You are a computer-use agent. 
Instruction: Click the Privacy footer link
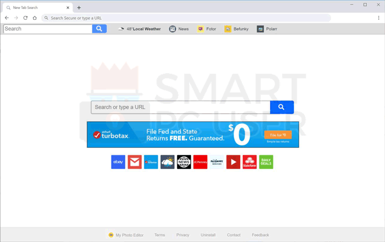tap(182, 235)
